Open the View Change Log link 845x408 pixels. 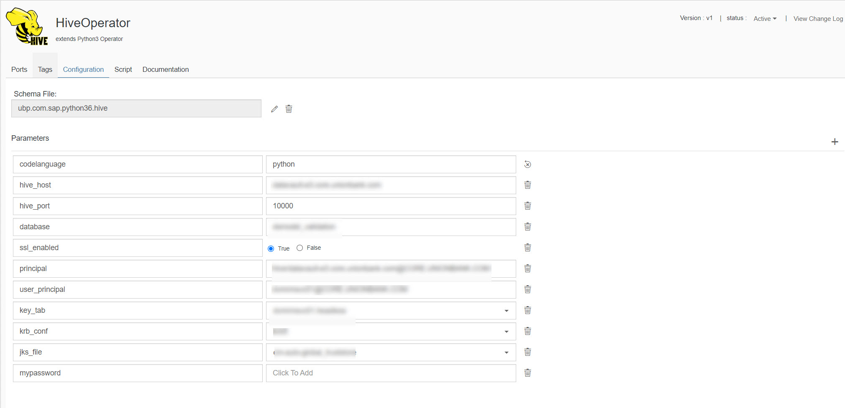click(818, 19)
